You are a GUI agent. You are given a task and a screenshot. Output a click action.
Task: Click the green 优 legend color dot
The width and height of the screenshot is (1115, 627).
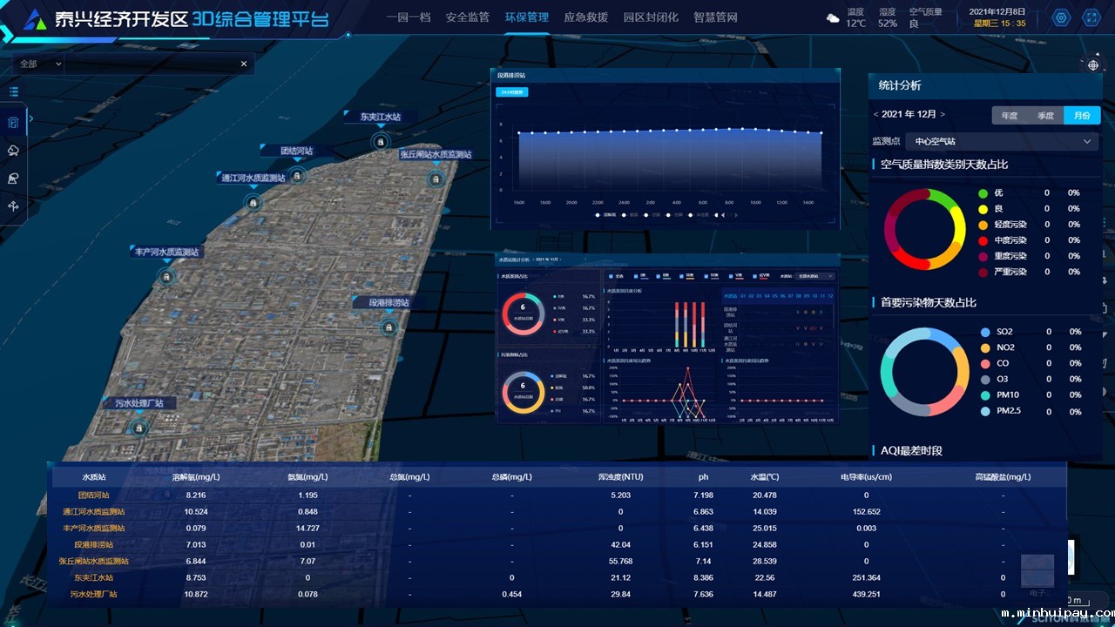click(x=983, y=193)
